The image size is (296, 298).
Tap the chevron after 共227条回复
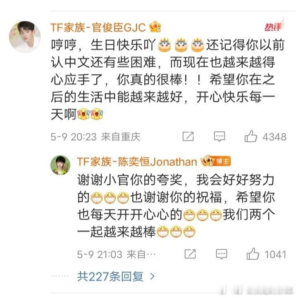coord(152,277)
